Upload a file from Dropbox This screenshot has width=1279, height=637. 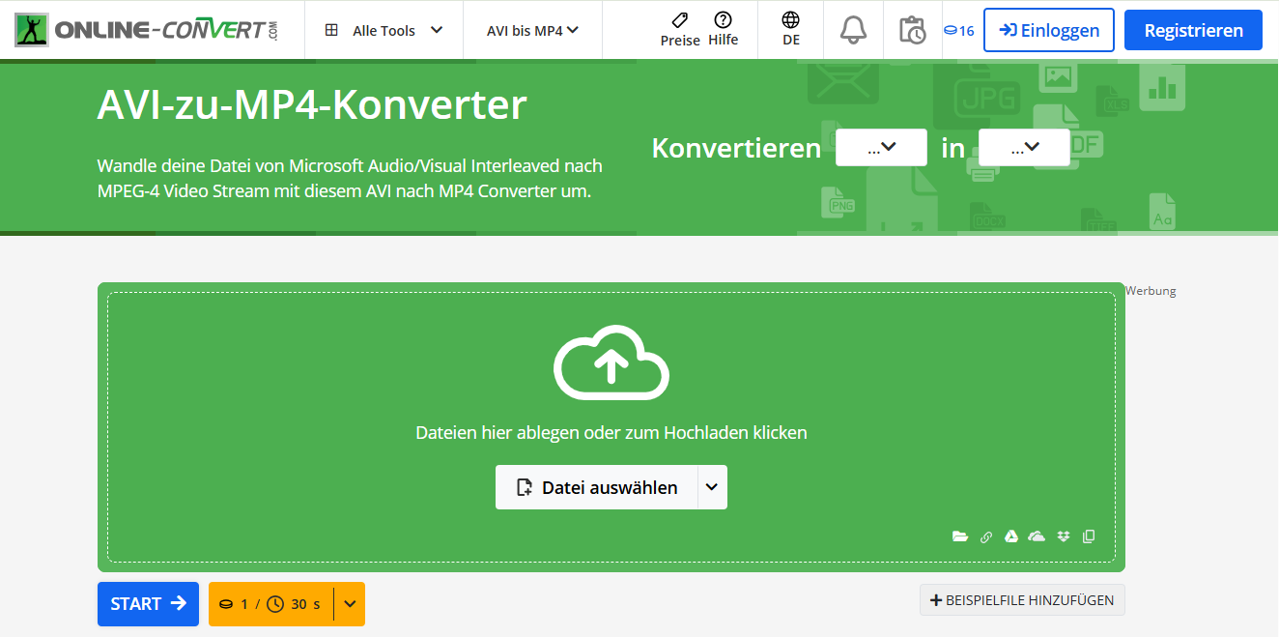point(1063,536)
